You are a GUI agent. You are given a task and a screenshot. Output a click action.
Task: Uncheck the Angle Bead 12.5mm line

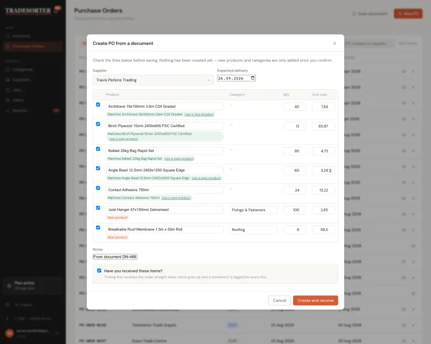(98, 168)
